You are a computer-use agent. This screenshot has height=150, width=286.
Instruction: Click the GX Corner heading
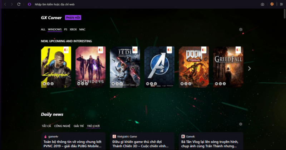tap(51, 18)
